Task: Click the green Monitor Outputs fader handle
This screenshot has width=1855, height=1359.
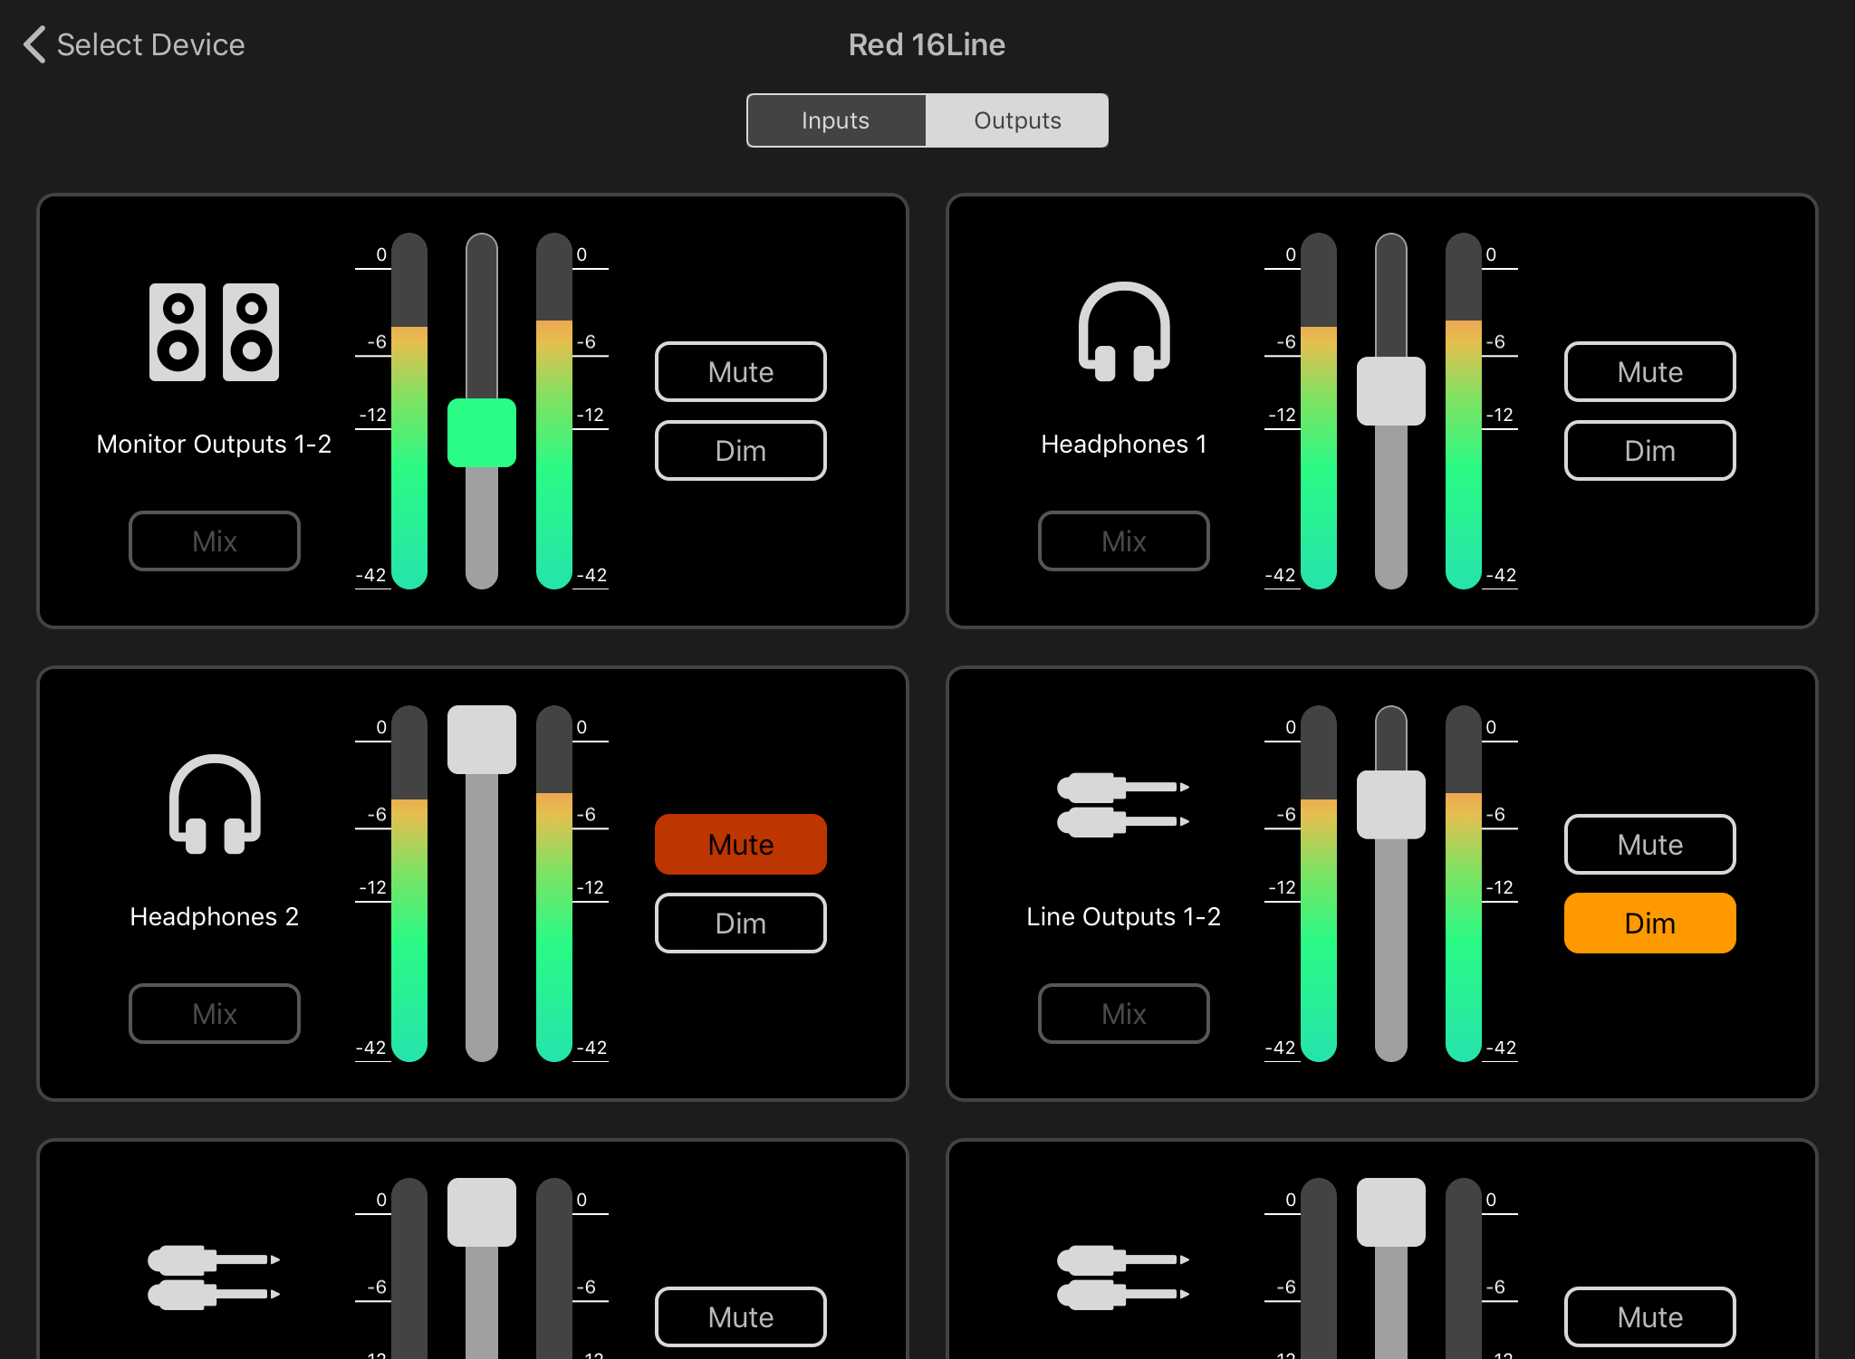Action: click(x=482, y=433)
